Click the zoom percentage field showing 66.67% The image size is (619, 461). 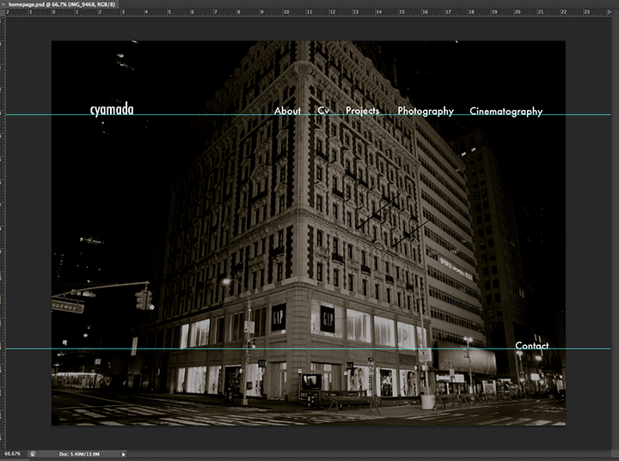pos(13,453)
